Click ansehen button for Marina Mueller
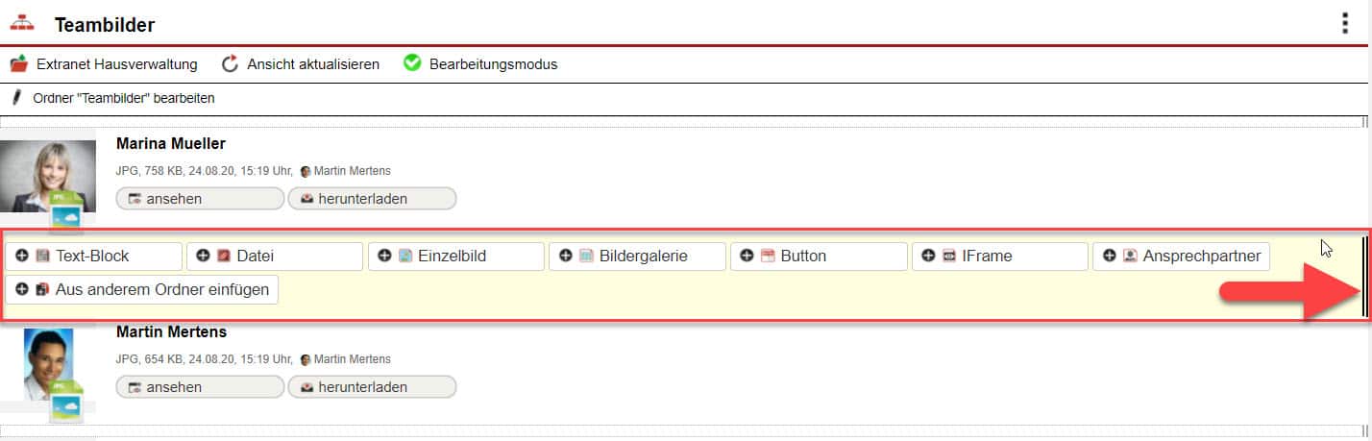This screenshot has width=1372, height=441. coord(200,199)
